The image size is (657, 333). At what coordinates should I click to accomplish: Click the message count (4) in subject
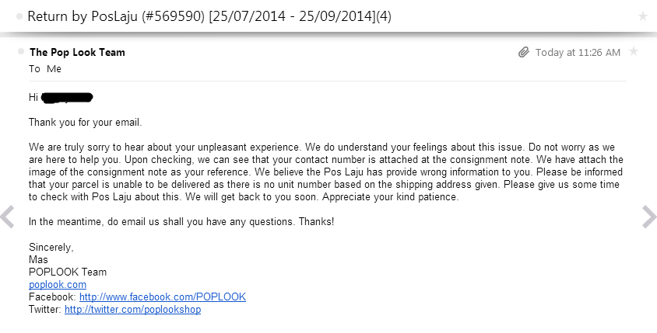point(384,17)
